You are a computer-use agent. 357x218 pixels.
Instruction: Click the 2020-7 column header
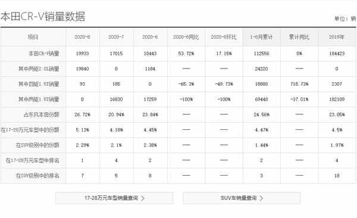coord(116,37)
